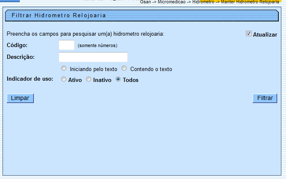Viewport: 286px width, 179px height.
Task: Click the '(somente números)' hint text
Action: pos(97,45)
